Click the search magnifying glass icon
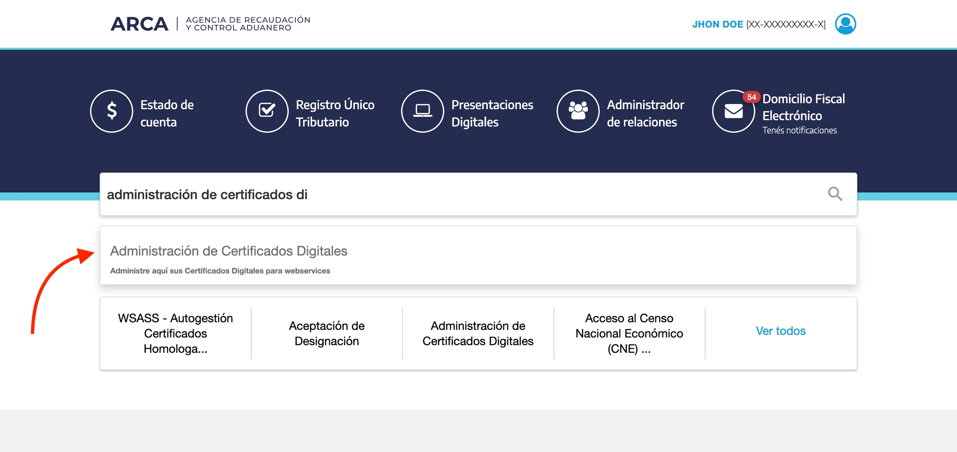The width and height of the screenshot is (957, 452). point(835,193)
